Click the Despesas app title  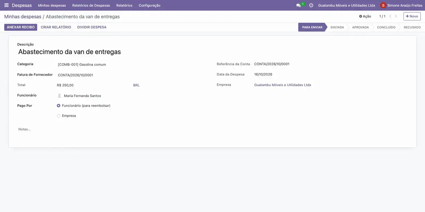point(22,5)
